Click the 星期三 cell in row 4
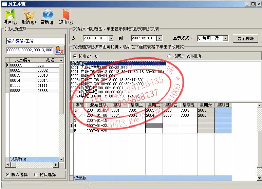Viewport: 262px width, 189px height. [x=154, y=126]
